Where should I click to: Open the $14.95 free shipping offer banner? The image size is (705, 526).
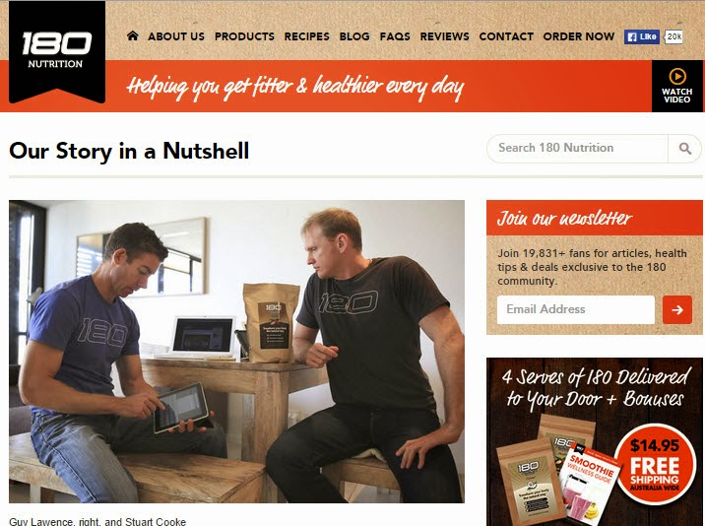595,442
